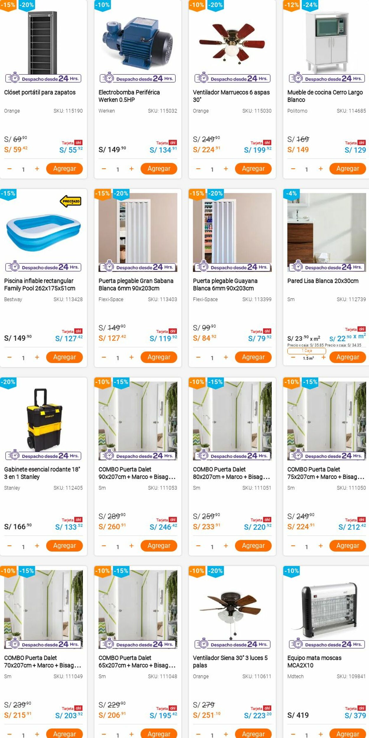This screenshot has height=738, width=369.
Task: Click Tarjeta oh! price icon on Electrobomba
Action: (166, 143)
